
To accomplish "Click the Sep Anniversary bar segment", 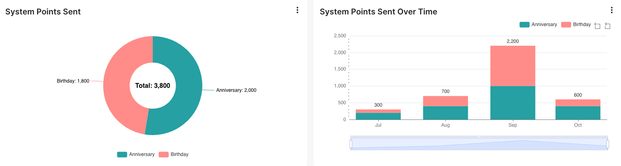I will pyautogui.click(x=512, y=103).
